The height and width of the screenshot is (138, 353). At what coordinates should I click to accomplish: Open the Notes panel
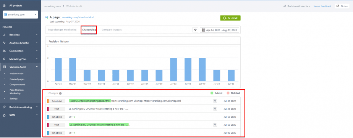tap(342, 6)
